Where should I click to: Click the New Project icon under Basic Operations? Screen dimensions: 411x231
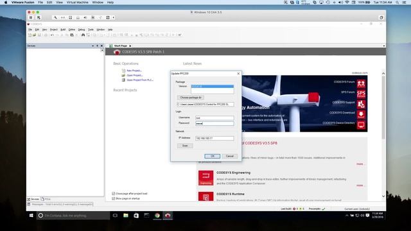coord(123,71)
